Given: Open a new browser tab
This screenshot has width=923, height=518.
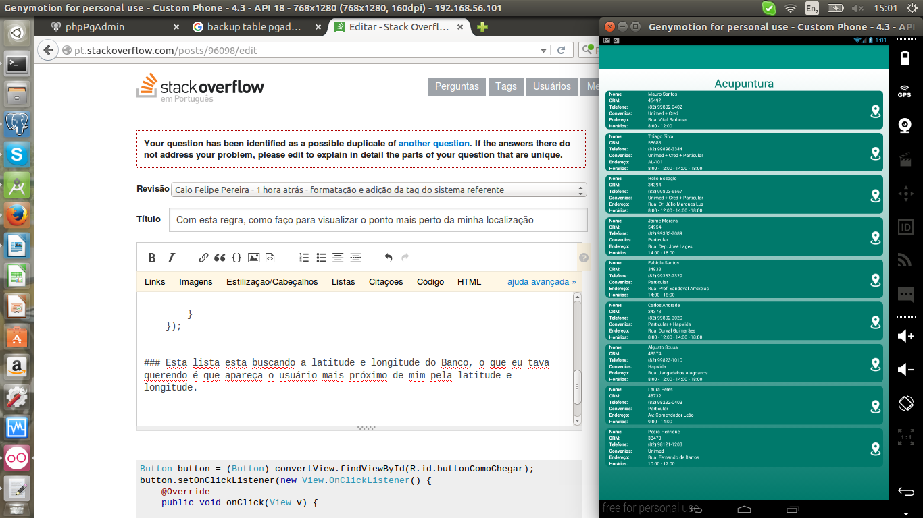Looking at the screenshot, I should point(482,27).
